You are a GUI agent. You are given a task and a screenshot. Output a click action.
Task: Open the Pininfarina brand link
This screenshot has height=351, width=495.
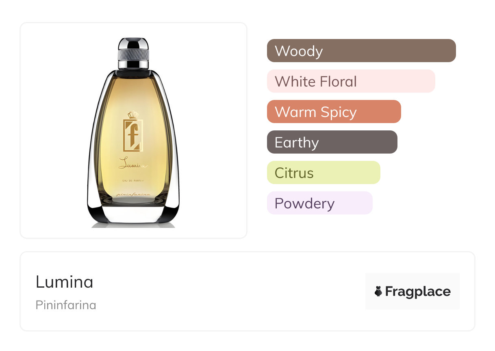(66, 305)
